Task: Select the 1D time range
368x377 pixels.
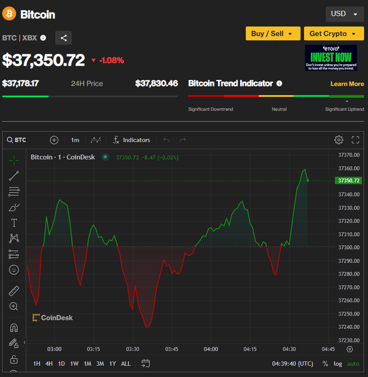Action: pos(61,364)
